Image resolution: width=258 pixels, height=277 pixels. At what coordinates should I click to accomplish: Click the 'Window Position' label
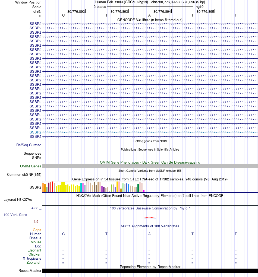(x=28, y=2)
